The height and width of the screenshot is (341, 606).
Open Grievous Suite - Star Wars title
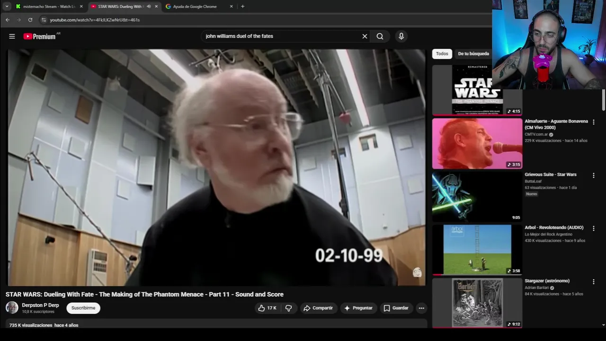(551, 174)
